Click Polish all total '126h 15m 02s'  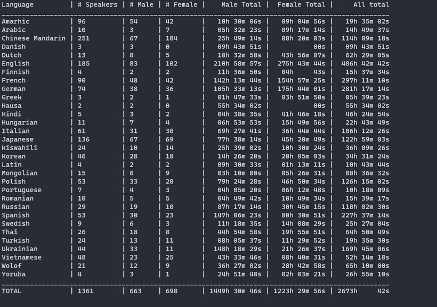(x=366, y=181)
